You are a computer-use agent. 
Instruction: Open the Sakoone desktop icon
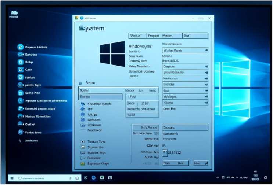pyautogui.click(x=20, y=55)
